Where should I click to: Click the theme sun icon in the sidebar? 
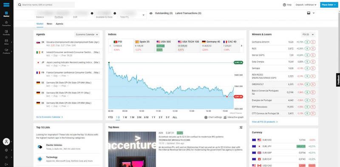click(x=6, y=157)
